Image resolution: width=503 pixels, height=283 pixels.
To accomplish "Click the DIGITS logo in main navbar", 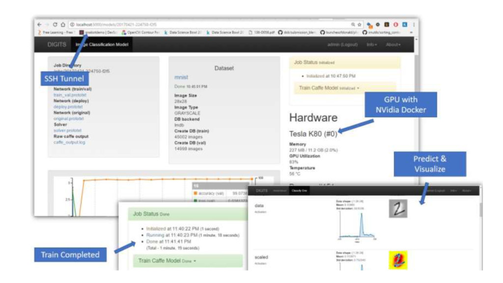I will point(57,45).
